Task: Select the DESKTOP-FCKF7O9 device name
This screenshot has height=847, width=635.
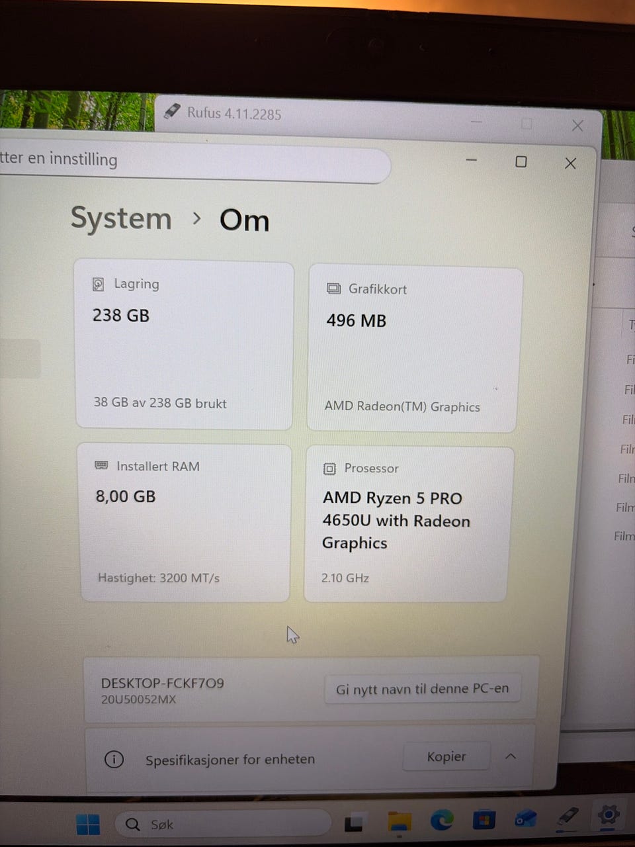Action: pyautogui.click(x=163, y=683)
